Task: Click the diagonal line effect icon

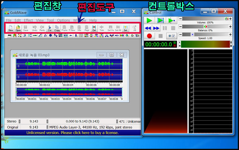Action: [x=40, y=36]
